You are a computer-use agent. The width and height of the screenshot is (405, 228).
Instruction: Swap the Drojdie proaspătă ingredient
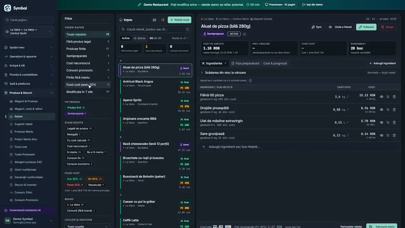[x=388, y=110]
